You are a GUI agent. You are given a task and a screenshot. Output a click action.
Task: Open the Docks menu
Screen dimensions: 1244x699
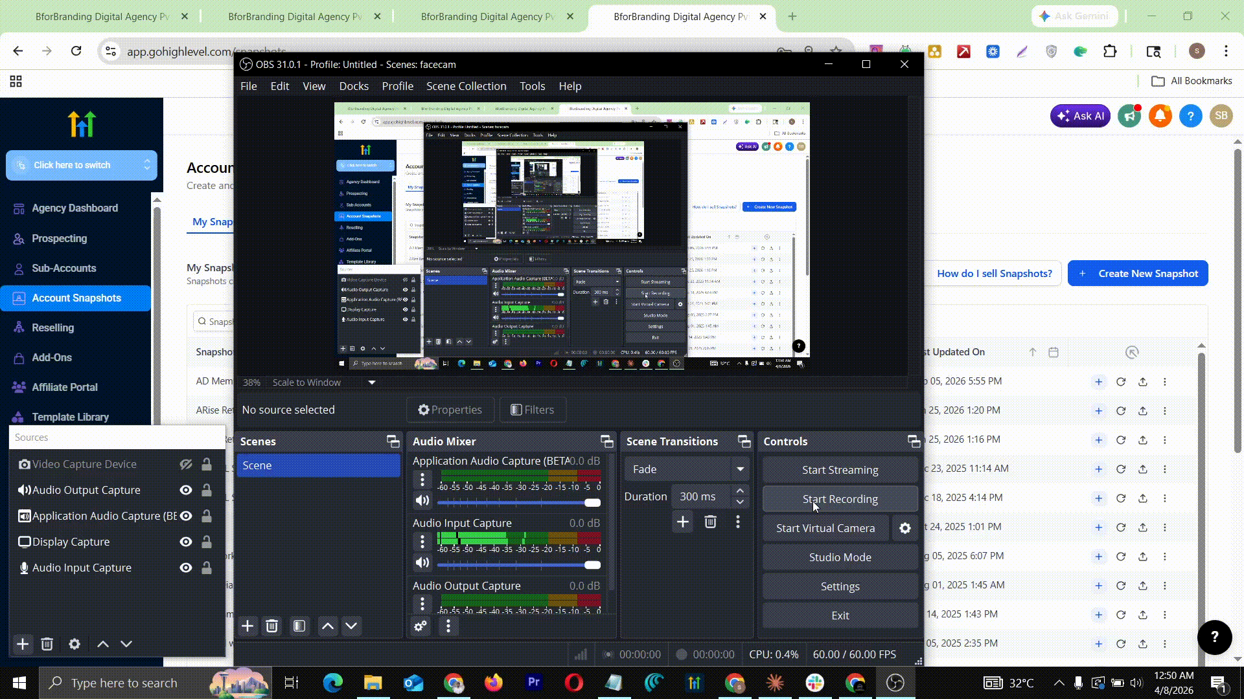click(354, 86)
